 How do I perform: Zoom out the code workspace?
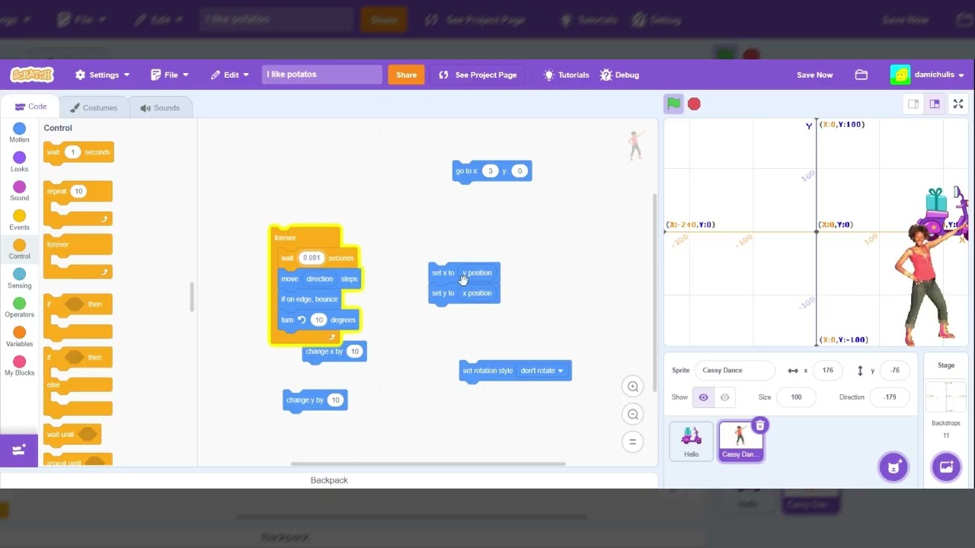tap(632, 414)
